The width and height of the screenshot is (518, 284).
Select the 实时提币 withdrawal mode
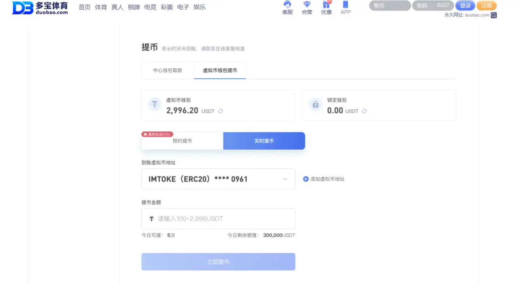(x=263, y=141)
